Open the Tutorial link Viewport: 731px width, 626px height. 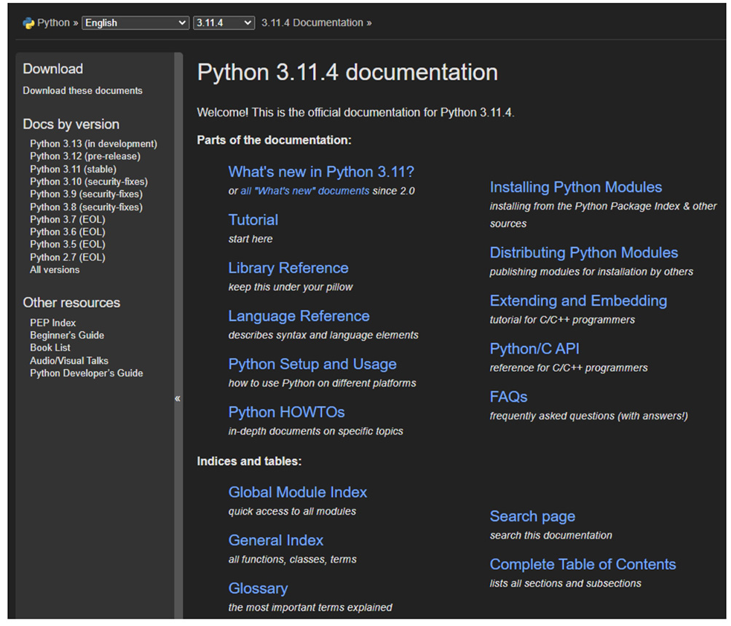253,220
